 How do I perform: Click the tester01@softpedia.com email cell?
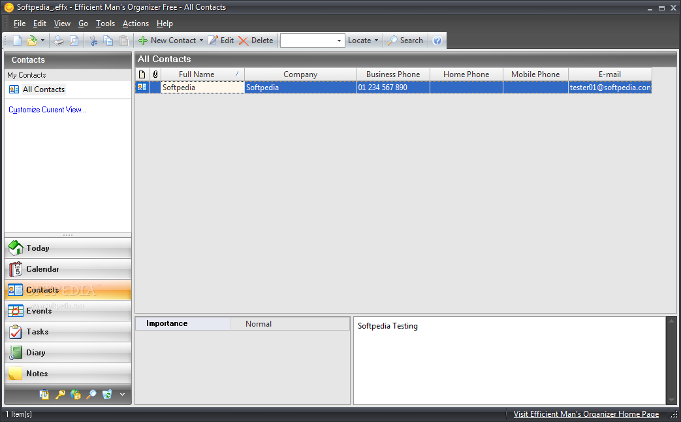point(610,88)
